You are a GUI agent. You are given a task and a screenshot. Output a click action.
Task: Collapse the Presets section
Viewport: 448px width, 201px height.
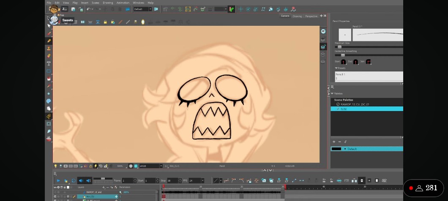tap(336, 68)
